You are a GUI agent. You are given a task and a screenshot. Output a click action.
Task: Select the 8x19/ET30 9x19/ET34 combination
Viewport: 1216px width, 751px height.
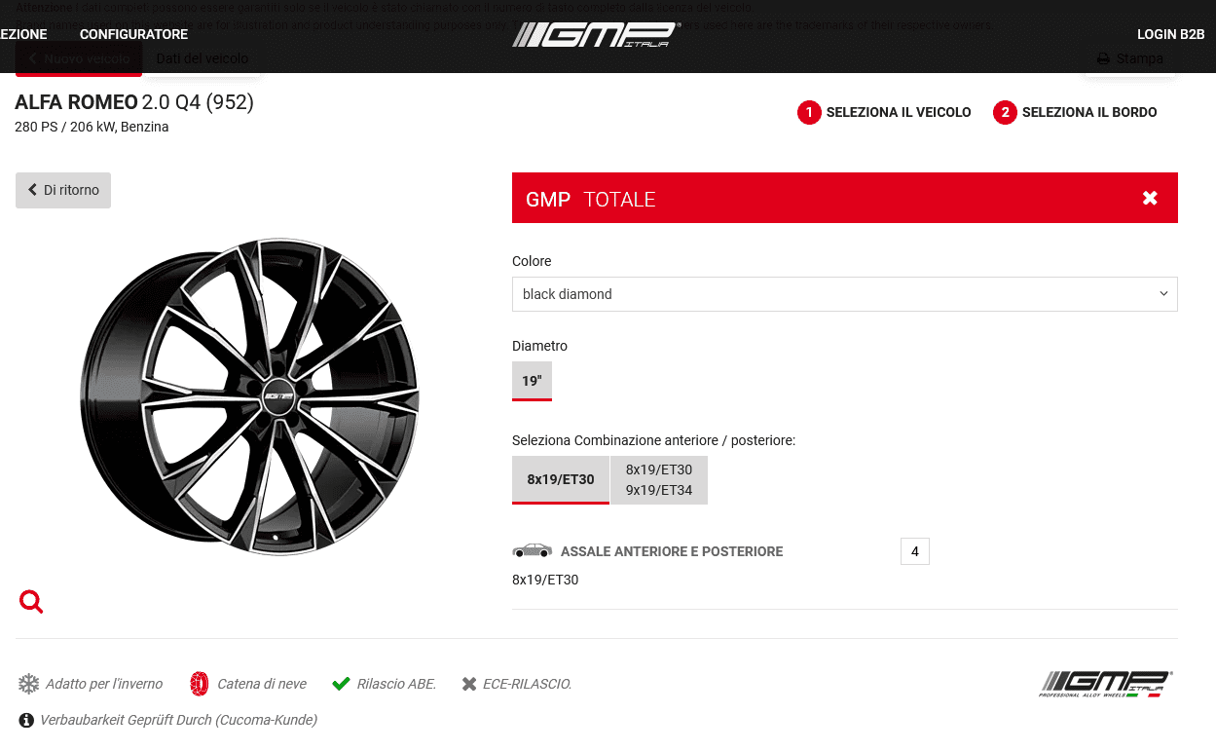[x=659, y=479]
